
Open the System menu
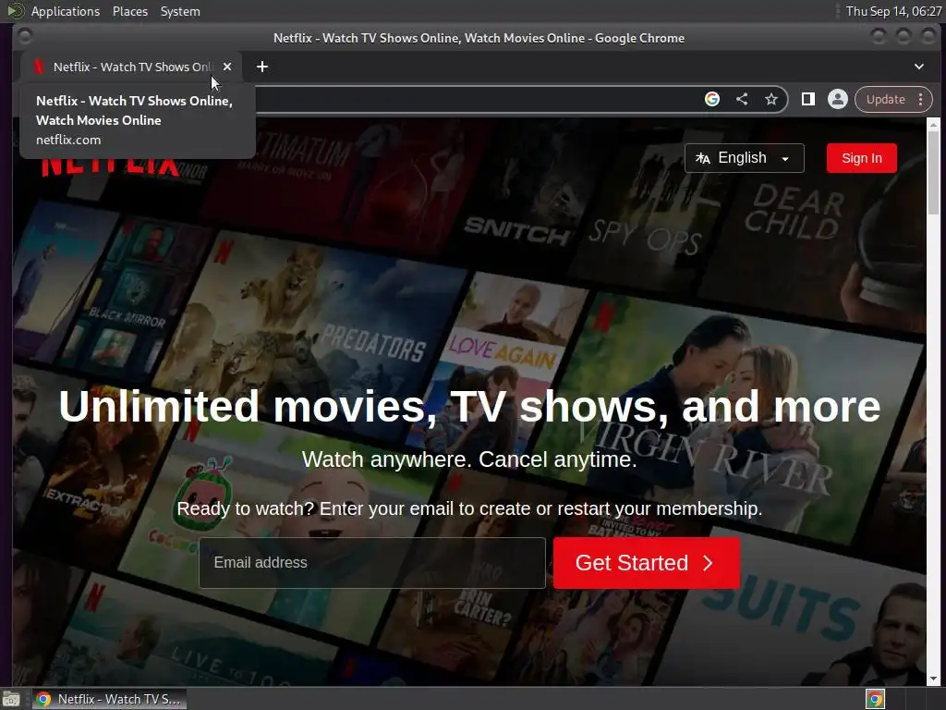[180, 11]
